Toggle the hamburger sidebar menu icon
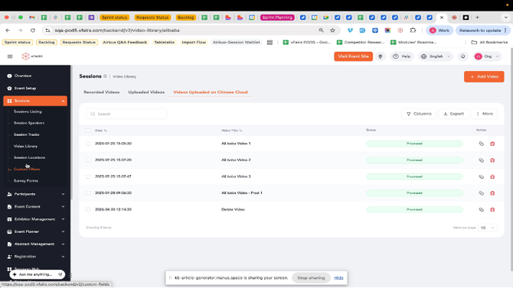Viewport: 513px width, 288px height. 10,57
